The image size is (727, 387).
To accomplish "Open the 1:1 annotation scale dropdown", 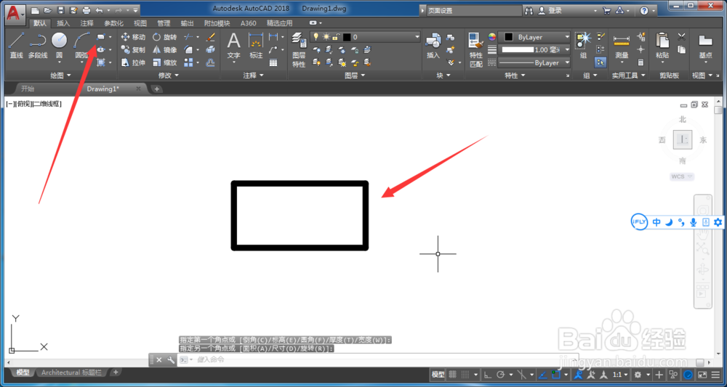I will coord(620,375).
